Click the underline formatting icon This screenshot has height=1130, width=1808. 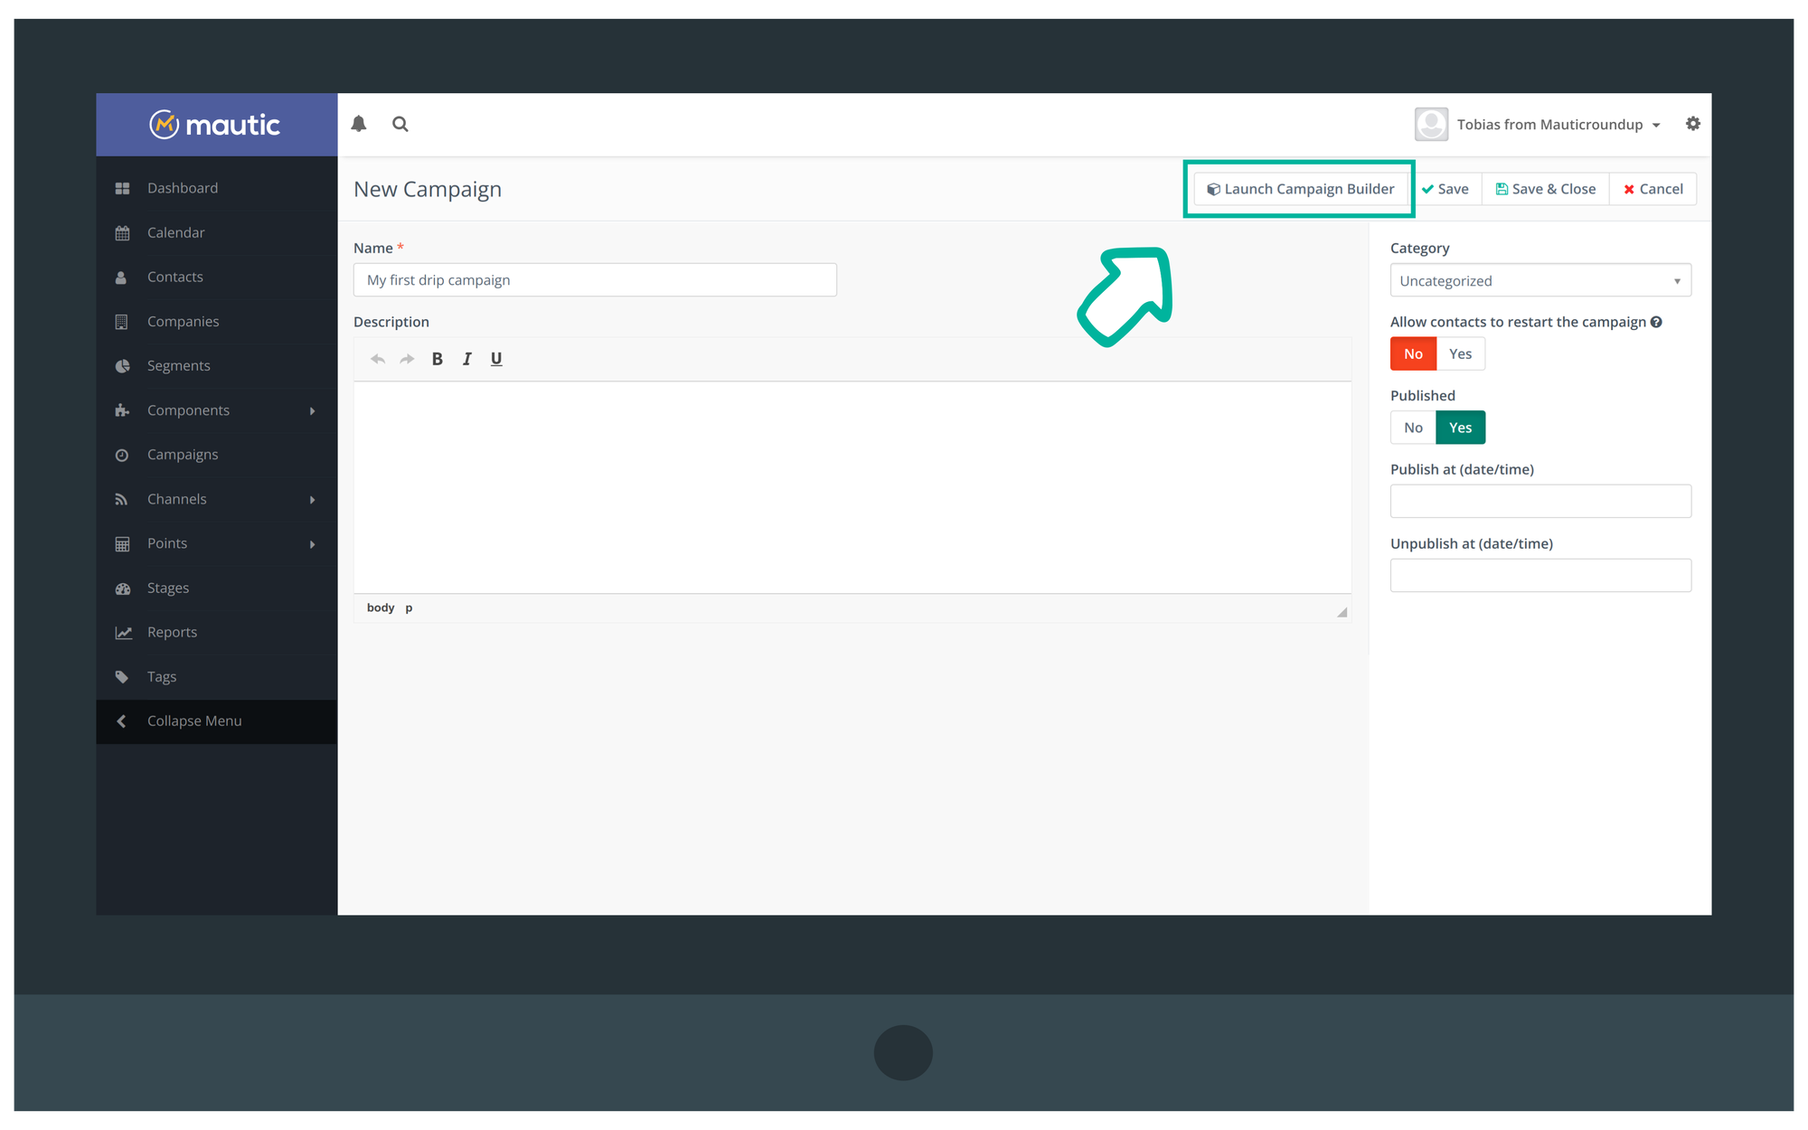494,358
